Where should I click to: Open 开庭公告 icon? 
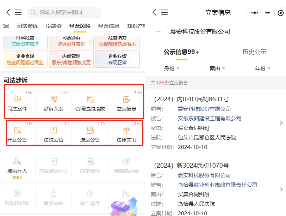17,130
